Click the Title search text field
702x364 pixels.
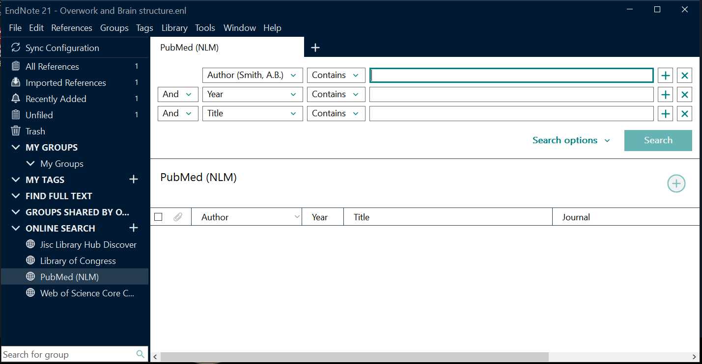[511, 113]
